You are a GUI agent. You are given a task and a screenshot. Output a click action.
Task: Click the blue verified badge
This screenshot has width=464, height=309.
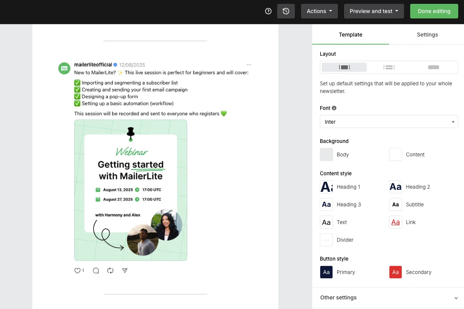point(115,65)
